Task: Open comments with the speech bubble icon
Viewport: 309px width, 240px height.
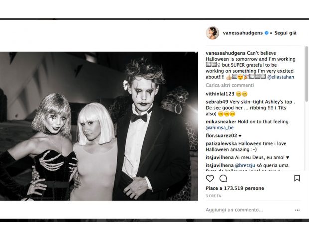Action: (x=223, y=178)
